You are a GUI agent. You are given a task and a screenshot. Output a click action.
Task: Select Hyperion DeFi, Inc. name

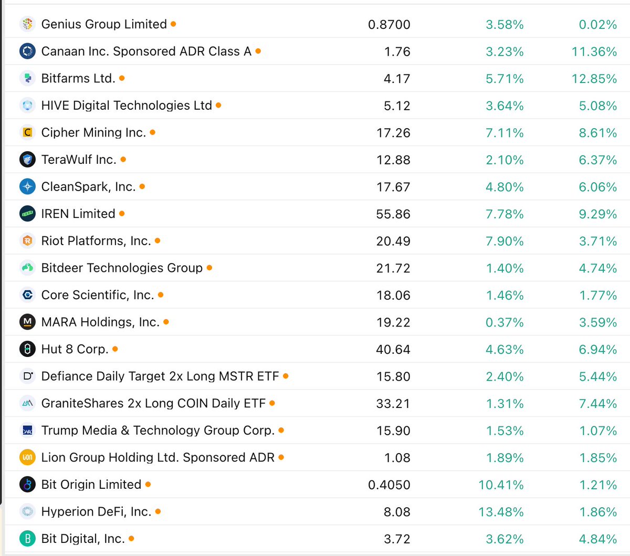click(x=96, y=511)
